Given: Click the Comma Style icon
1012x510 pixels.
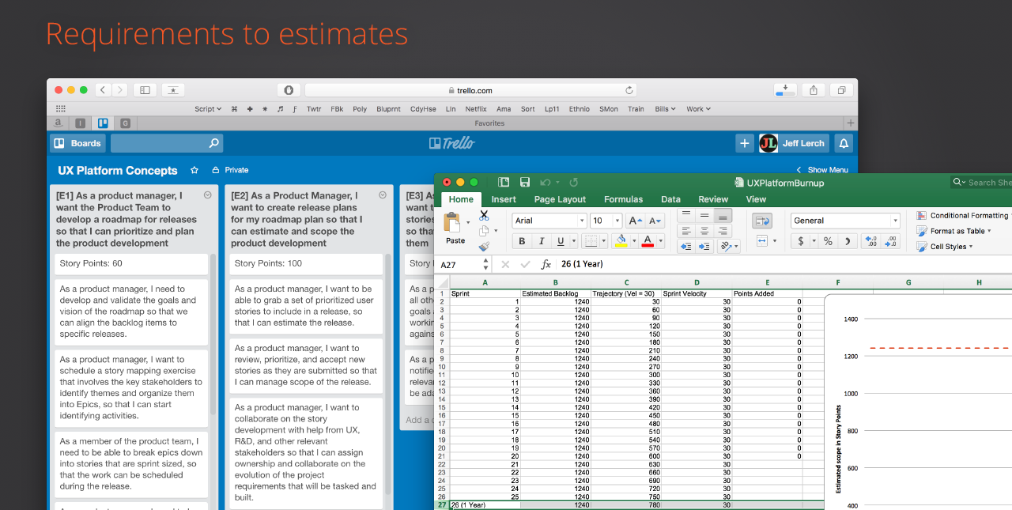Looking at the screenshot, I should pos(847,241).
